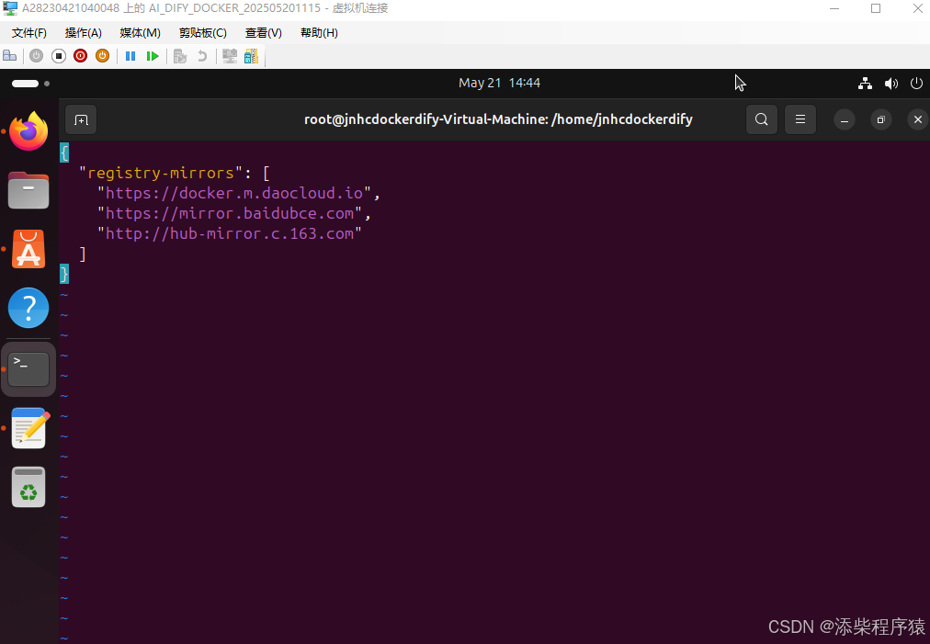Screen dimensions: 930x644
Task: Minimize the Hyper-V connection window
Action: pyautogui.click(x=834, y=8)
